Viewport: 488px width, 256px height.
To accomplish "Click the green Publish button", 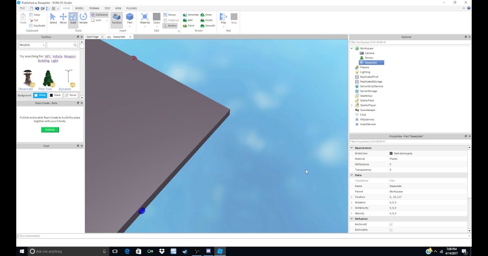I will [x=50, y=130].
